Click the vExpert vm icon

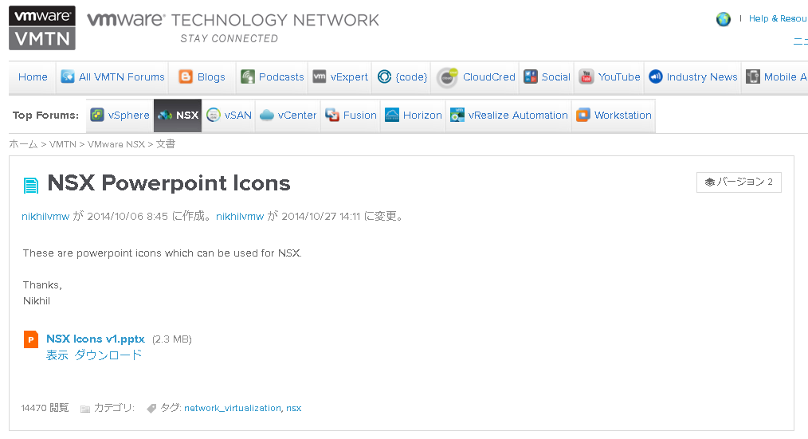click(320, 76)
